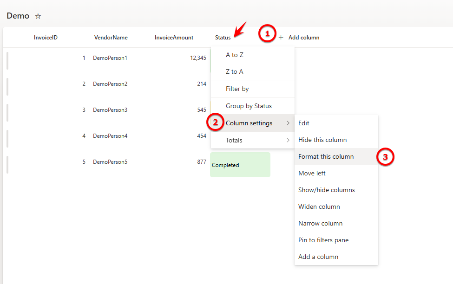
Task: Expand the Column settings submenu arrow
Action: point(288,123)
